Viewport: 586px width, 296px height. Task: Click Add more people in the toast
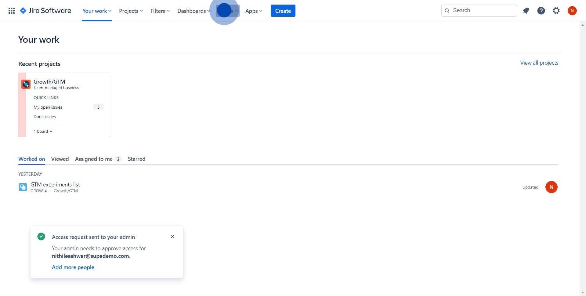tap(73, 267)
